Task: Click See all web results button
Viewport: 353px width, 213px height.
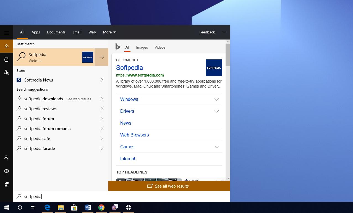Action: tap(169, 186)
